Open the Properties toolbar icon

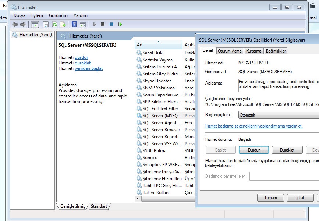[x=46, y=24]
